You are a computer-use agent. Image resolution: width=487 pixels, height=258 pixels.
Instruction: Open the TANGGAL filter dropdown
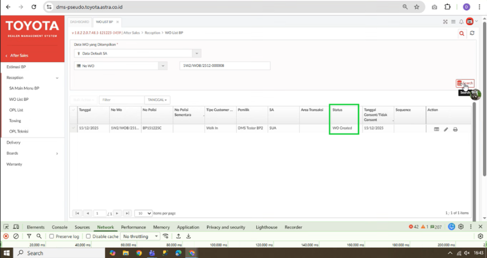pos(157,100)
